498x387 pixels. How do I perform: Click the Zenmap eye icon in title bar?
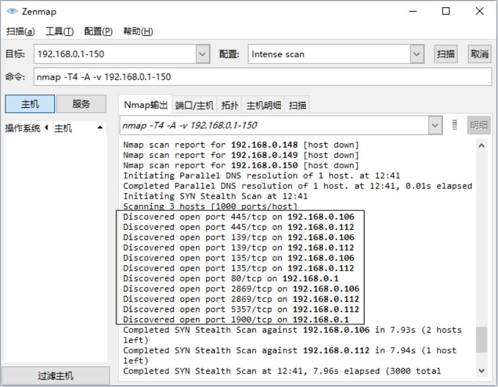tap(12, 11)
